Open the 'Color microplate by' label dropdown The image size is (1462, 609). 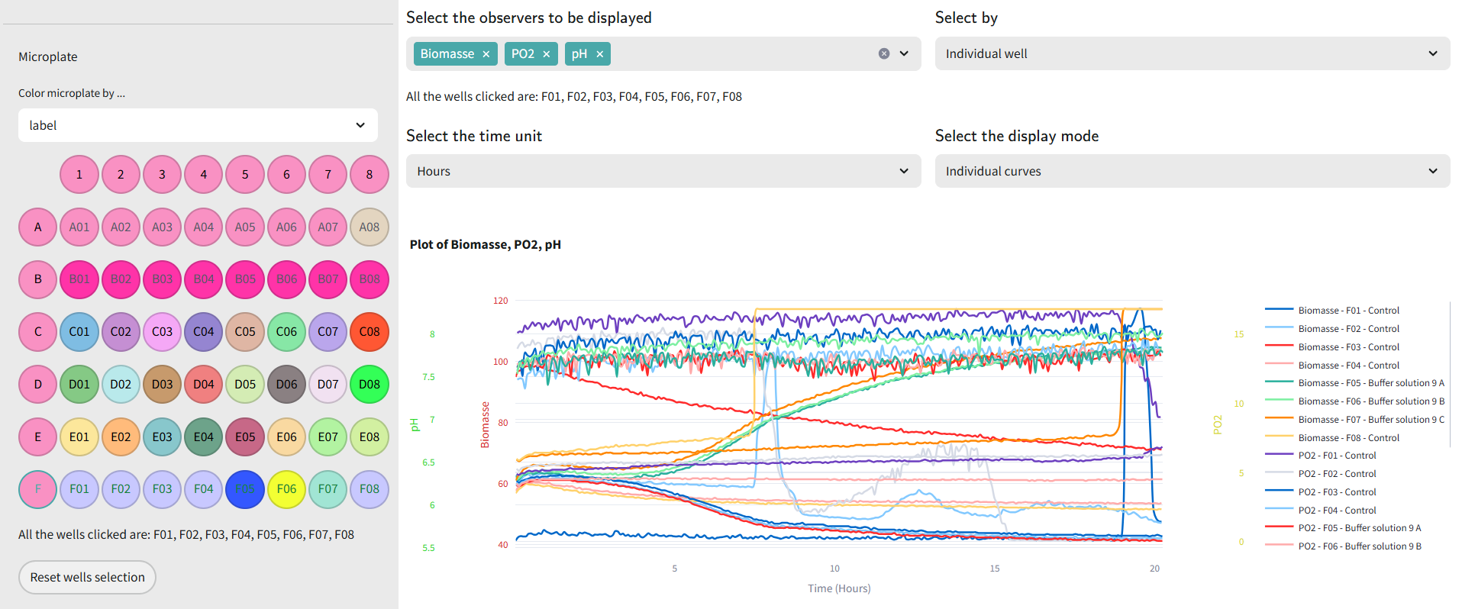pos(198,125)
